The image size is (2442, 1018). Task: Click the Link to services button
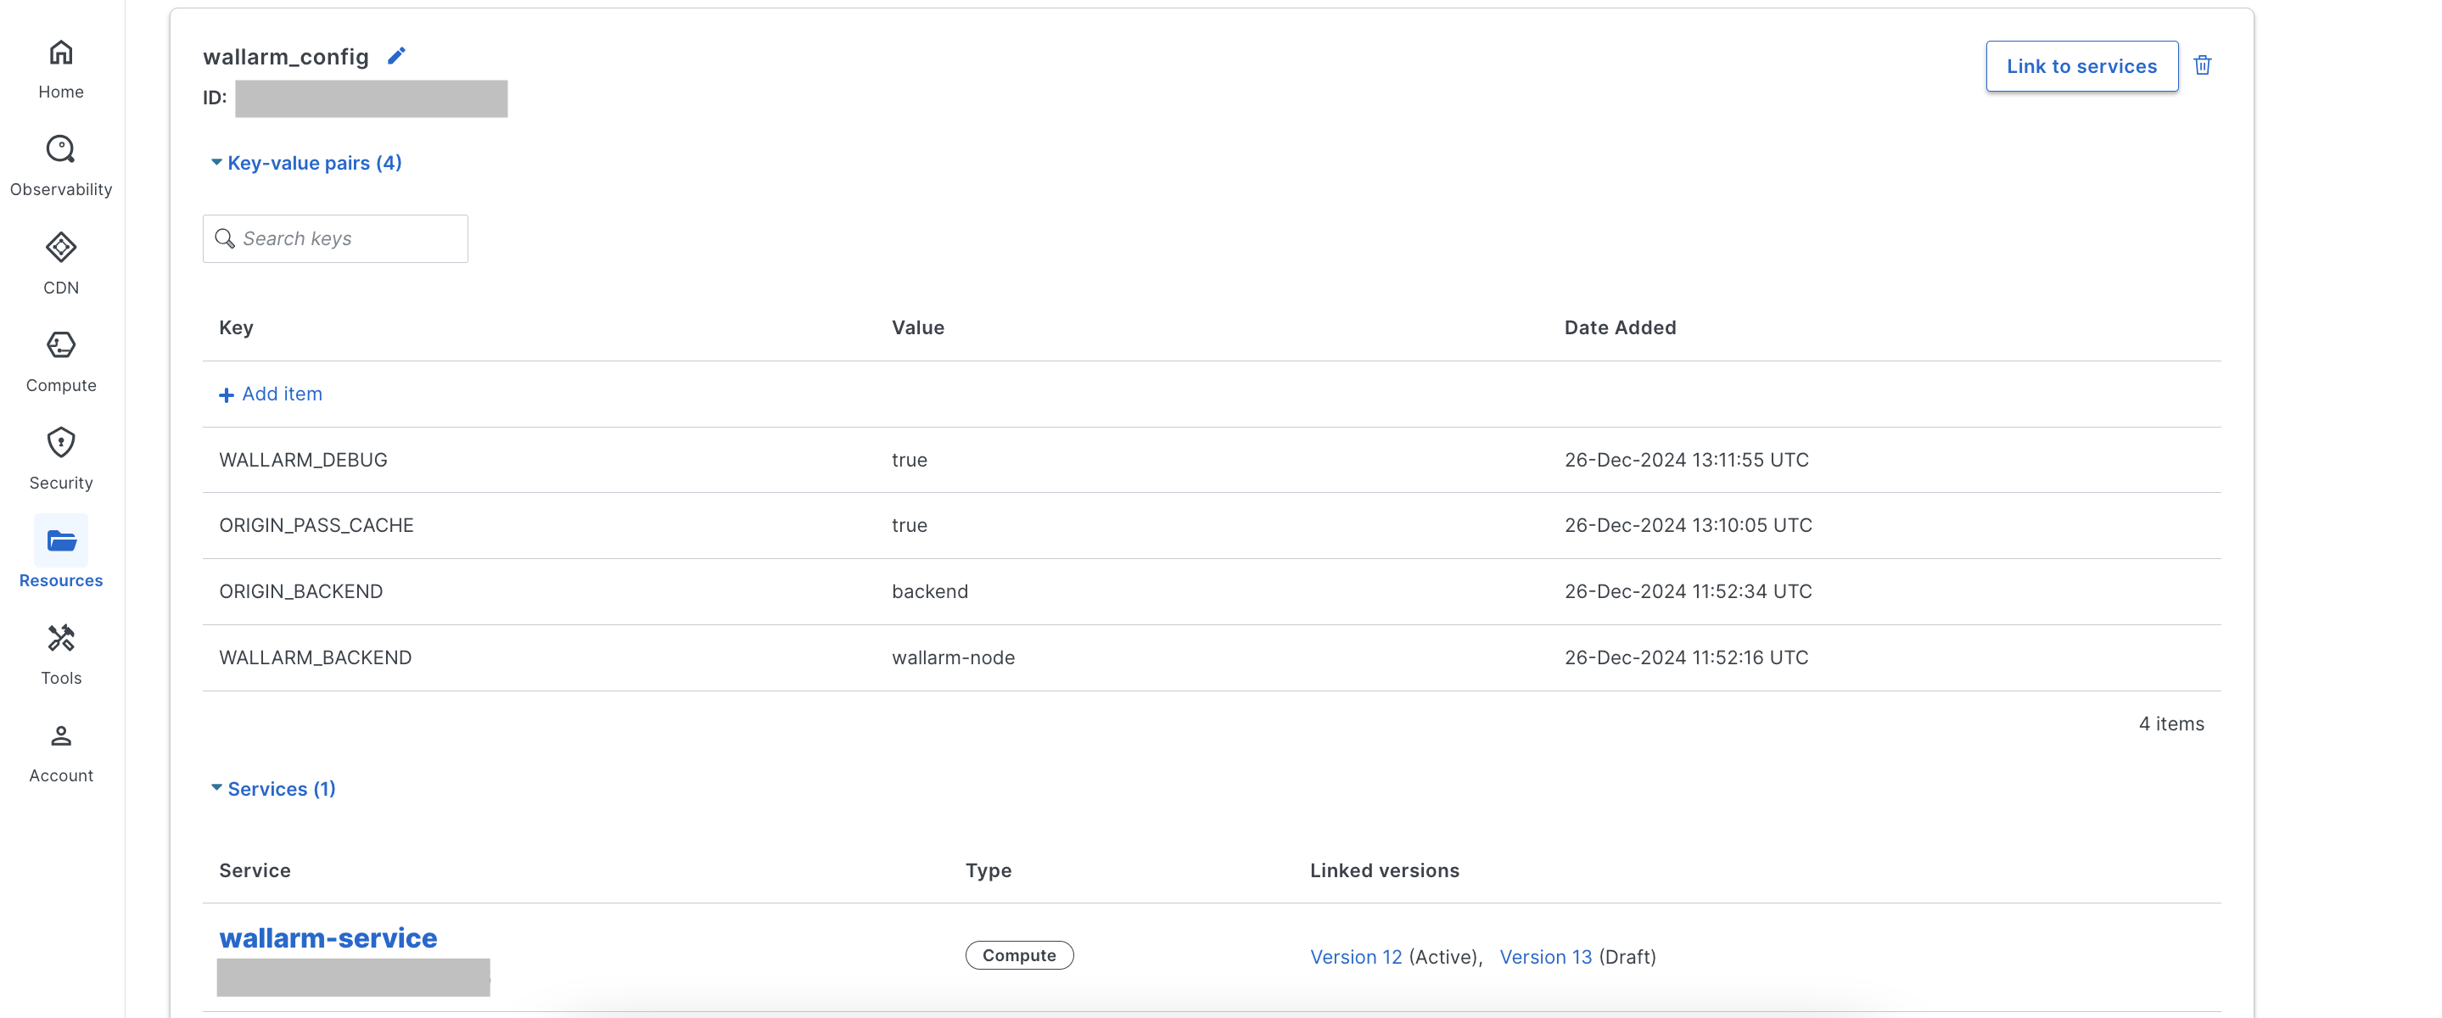coord(2081,66)
